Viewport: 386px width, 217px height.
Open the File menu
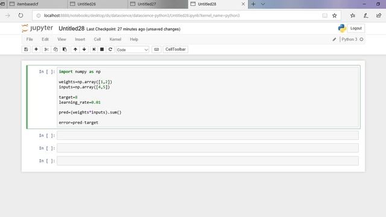[30, 39]
